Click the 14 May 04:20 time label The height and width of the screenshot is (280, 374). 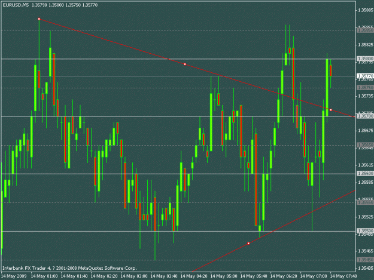[194, 276]
